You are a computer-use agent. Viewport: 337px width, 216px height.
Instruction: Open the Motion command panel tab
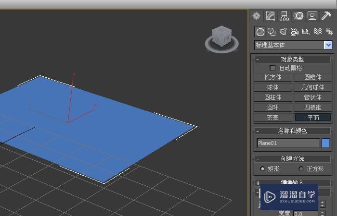[x=298, y=16]
